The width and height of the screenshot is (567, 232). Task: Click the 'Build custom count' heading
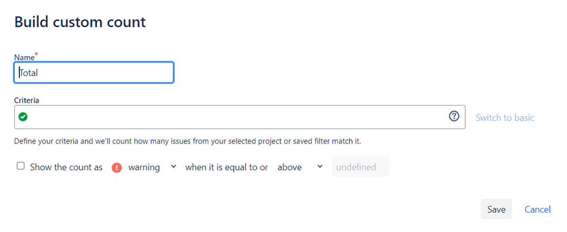(80, 22)
